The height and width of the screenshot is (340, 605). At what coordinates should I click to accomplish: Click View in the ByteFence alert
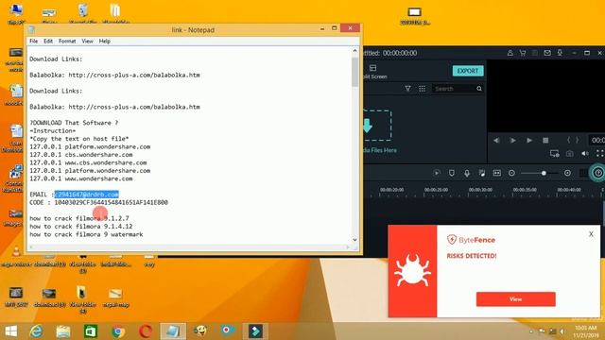[x=515, y=299]
